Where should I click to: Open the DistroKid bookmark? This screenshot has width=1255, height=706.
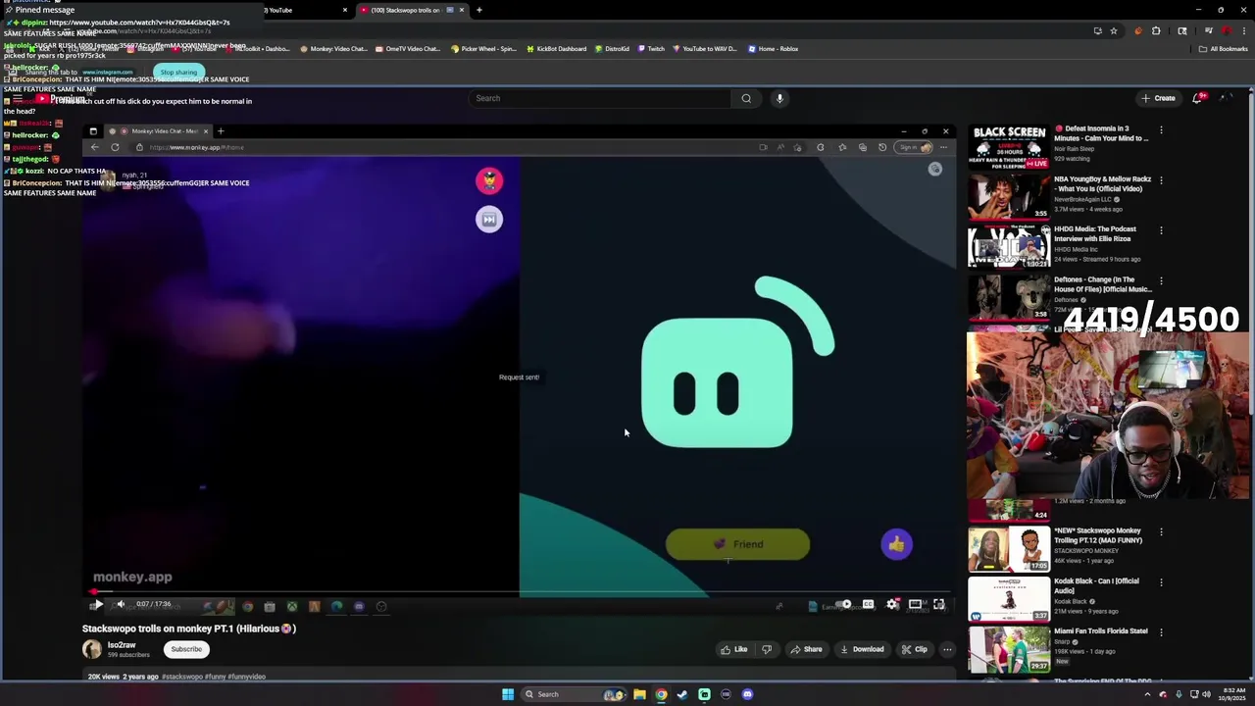coord(612,48)
